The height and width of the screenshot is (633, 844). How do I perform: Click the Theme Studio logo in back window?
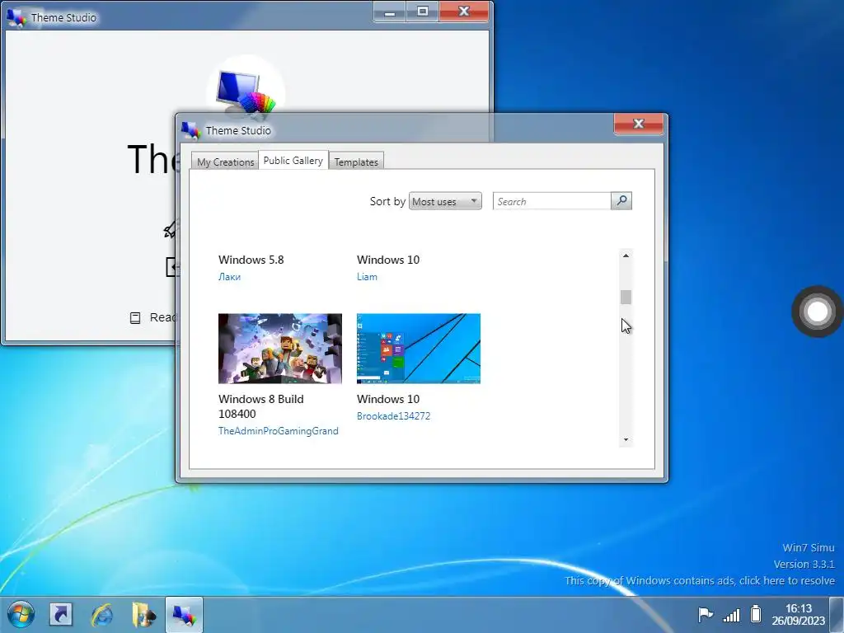tap(246, 92)
